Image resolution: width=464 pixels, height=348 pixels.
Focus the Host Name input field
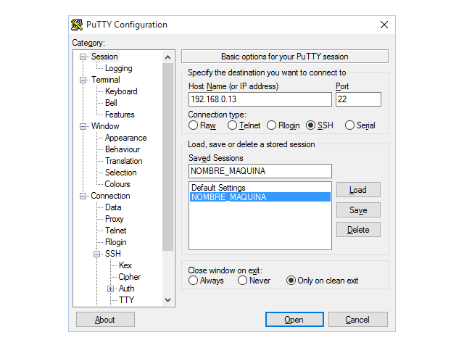pos(260,99)
